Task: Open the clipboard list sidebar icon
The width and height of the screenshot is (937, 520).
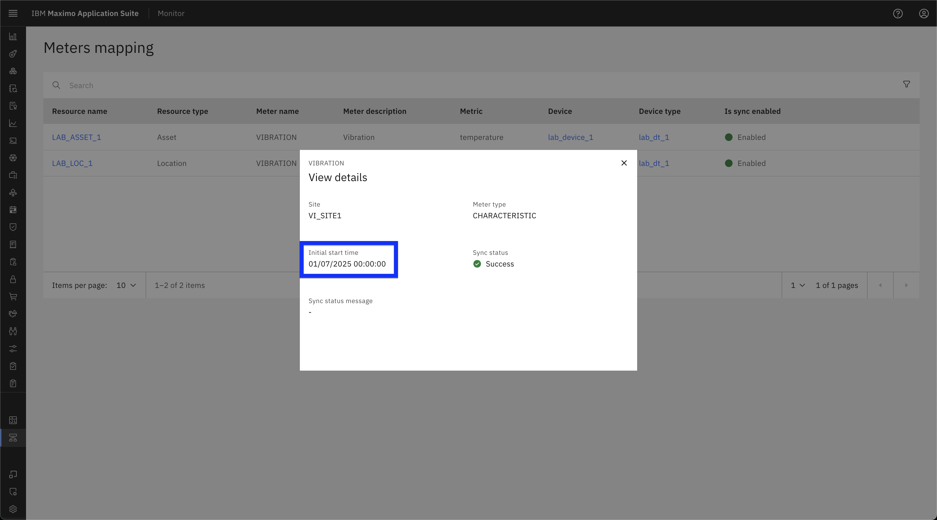Action: (x=13, y=383)
